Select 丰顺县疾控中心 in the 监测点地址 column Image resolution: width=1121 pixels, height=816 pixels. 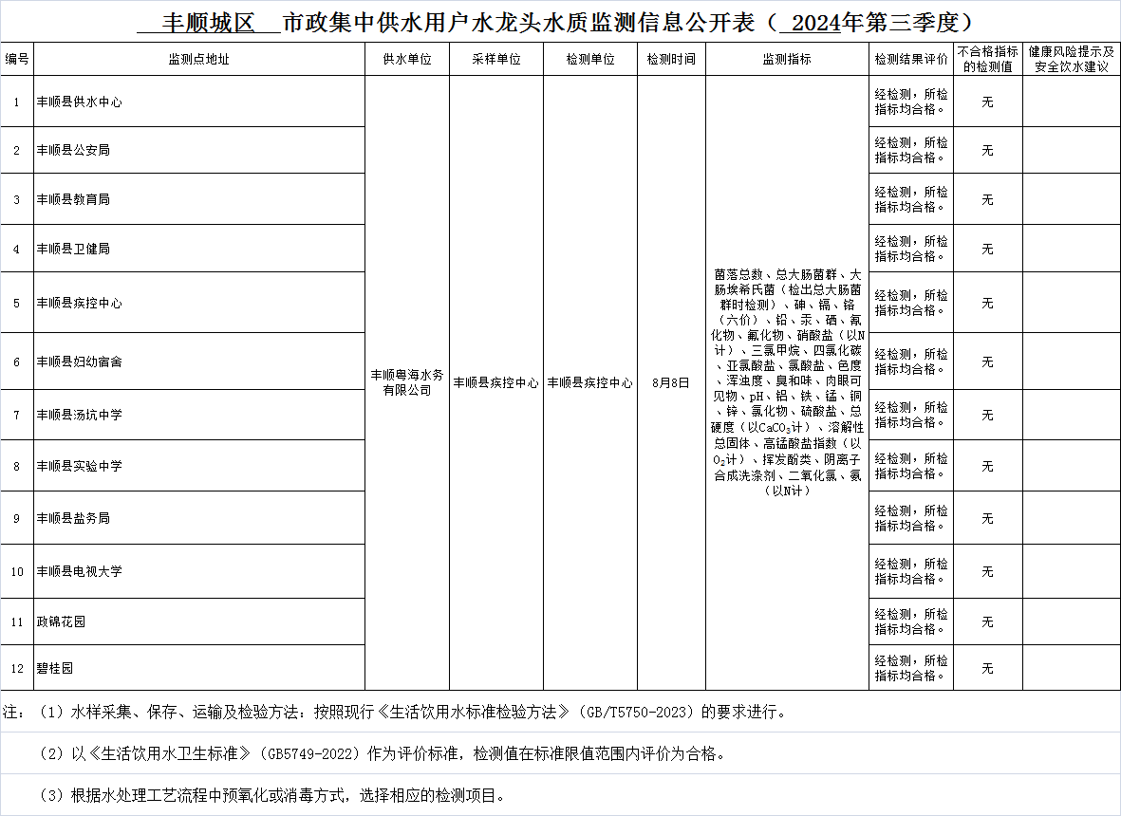(199, 303)
